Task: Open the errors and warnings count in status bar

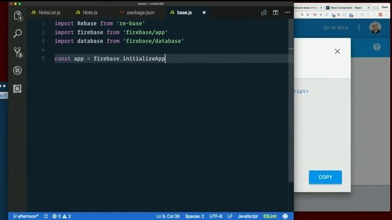Action: (x=61, y=216)
